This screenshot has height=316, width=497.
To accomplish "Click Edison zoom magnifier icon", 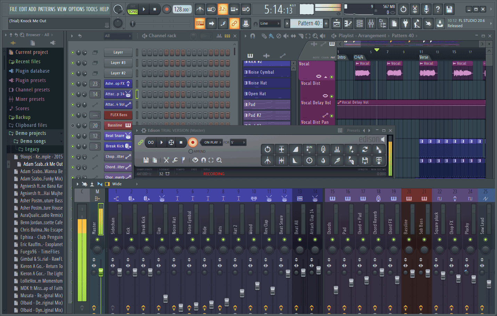I will coord(219,160).
